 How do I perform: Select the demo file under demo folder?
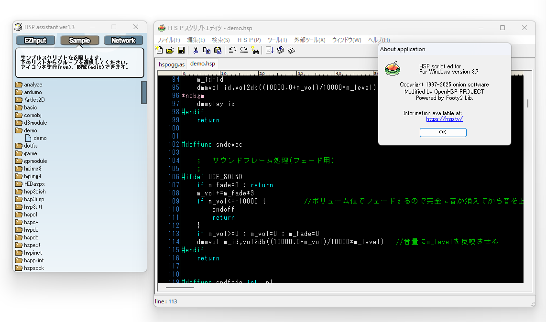(x=36, y=138)
